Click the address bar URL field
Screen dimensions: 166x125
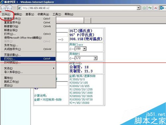(x=79, y=8)
